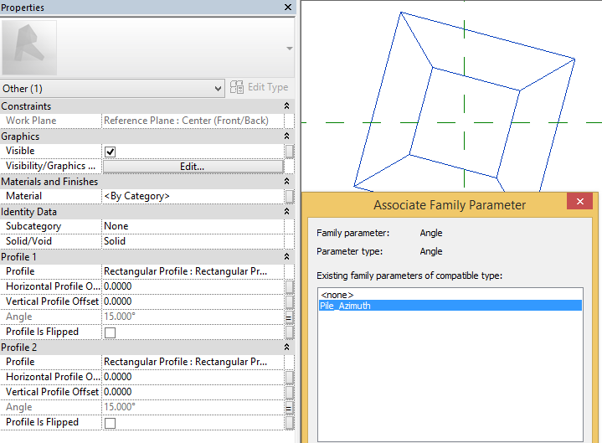Close the Associate Family Parameter dialog

tap(579, 201)
